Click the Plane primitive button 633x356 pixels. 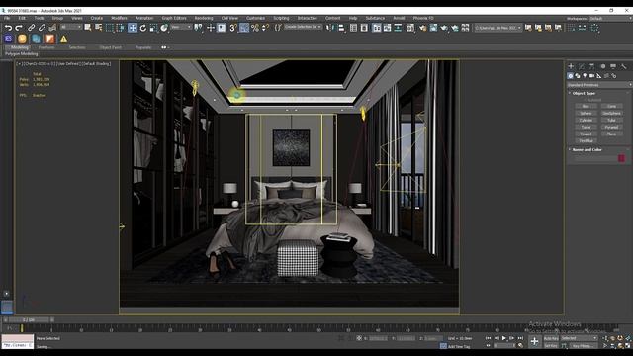coord(611,134)
